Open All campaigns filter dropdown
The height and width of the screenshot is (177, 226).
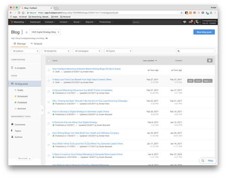click(87, 51)
